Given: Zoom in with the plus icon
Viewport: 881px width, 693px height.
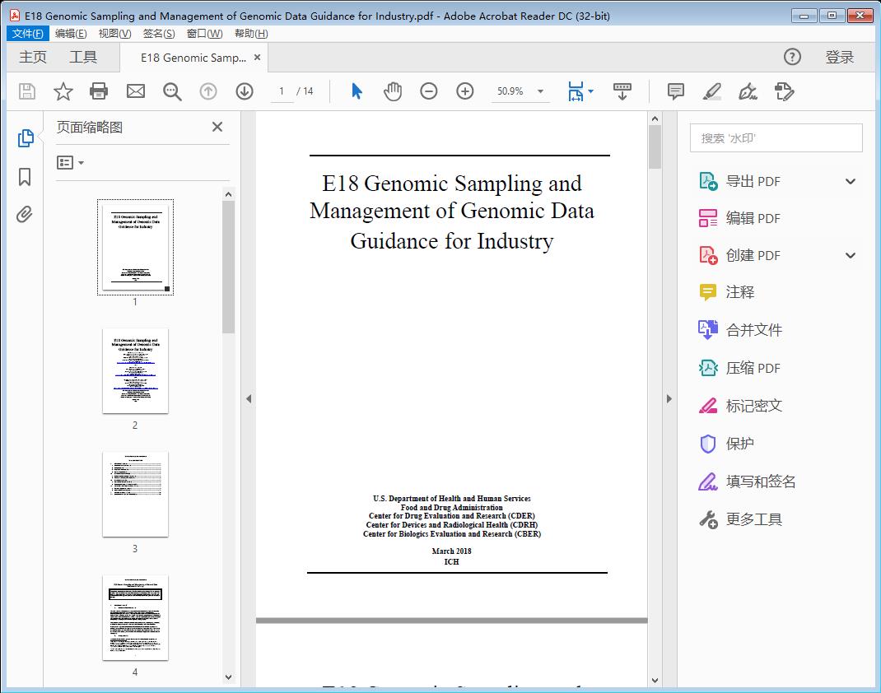Looking at the screenshot, I should coord(464,91).
